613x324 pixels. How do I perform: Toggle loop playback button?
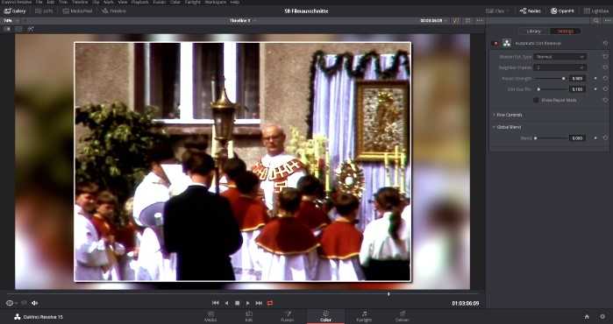(x=270, y=303)
